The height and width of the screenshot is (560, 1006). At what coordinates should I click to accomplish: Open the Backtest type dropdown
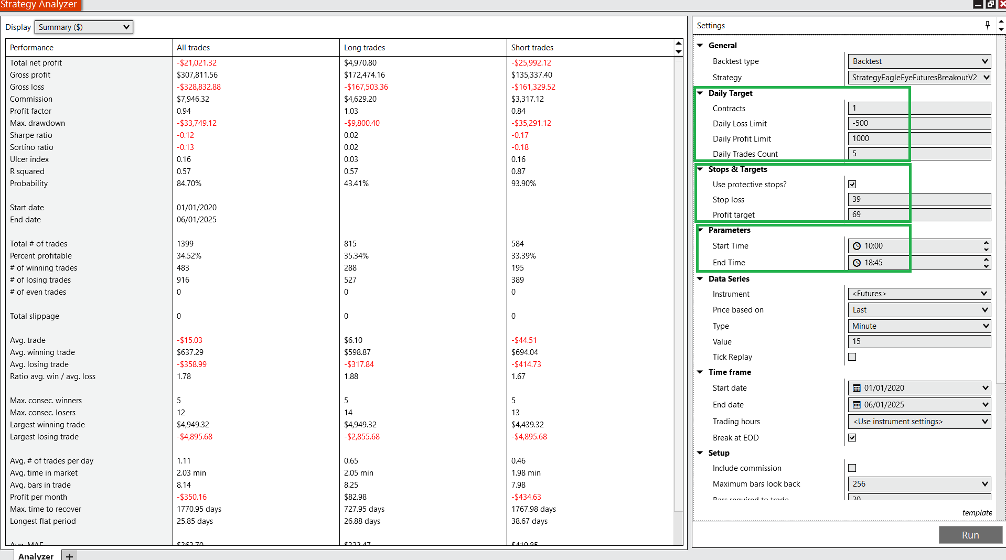pyautogui.click(x=919, y=61)
